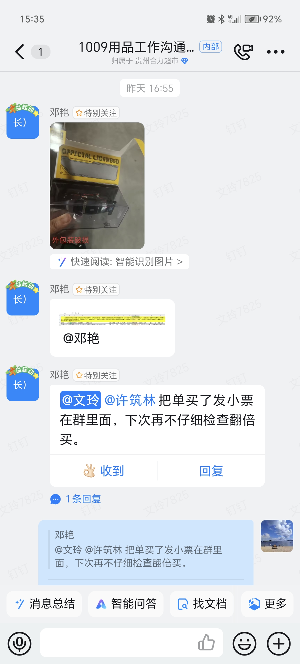Tap the microphone voice input icon
Viewport: 300px width, 664px height.
coord(19,643)
